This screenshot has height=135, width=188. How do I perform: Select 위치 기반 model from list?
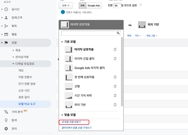click(x=80, y=105)
